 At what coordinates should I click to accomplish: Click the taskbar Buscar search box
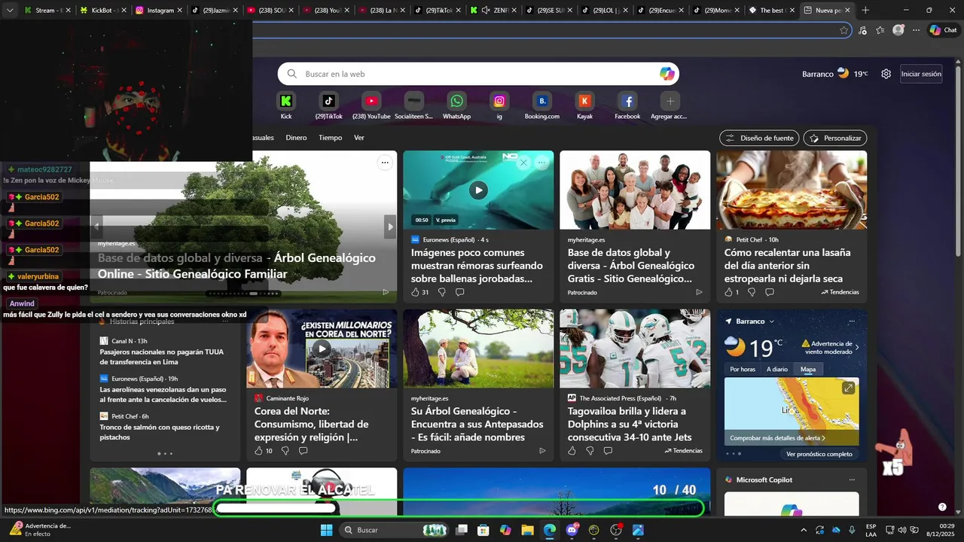click(x=395, y=530)
